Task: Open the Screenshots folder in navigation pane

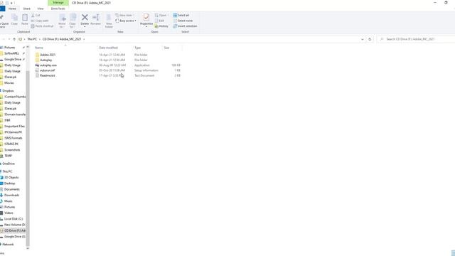Action: [11, 150]
